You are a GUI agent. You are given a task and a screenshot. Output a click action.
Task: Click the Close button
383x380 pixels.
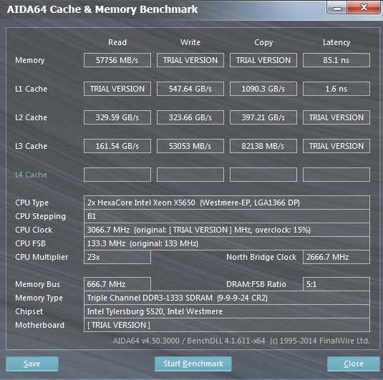pos(353,364)
